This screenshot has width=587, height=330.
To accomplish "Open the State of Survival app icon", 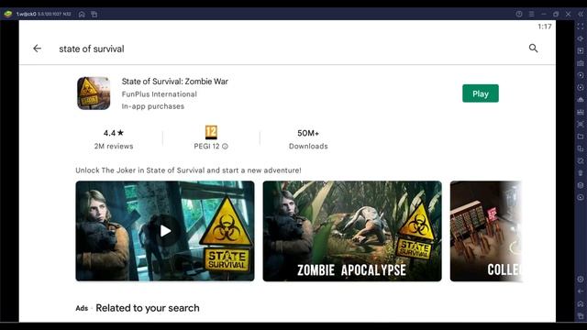I will [94, 93].
